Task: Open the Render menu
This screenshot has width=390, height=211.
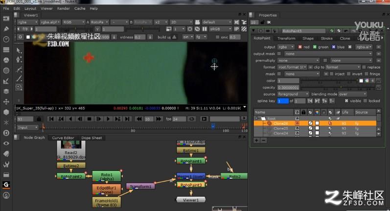Action: pos(64,8)
